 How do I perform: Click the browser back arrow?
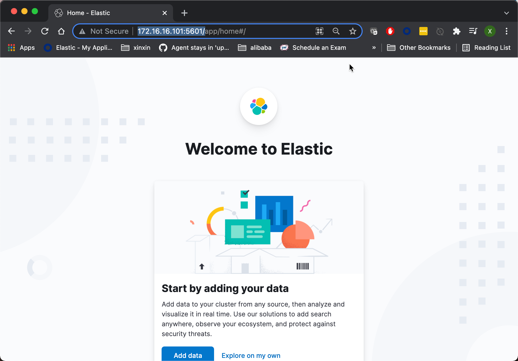[11, 31]
